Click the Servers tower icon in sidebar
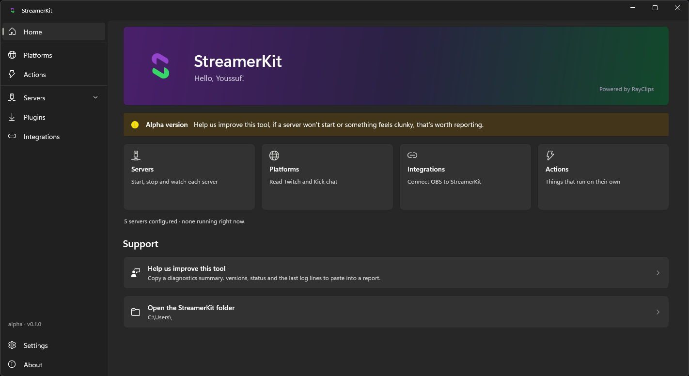The width and height of the screenshot is (689, 376). (12, 98)
